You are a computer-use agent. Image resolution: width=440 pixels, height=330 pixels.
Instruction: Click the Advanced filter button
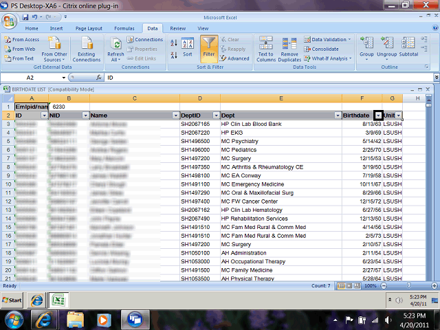(x=235, y=58)
